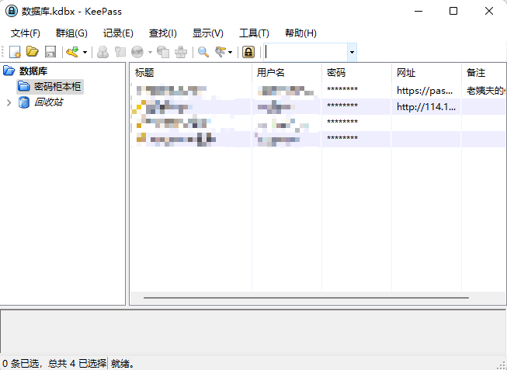
Task: Click password cell of the http://114.1... row
Action: pyautogui.click(x=342, y=106)
